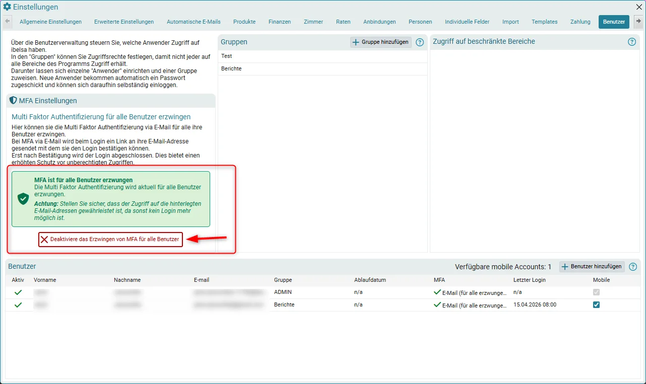Viewport: 646px width, 384px height.
Task: Deactivate forced MFA for all users
Action: pos(110,240)
